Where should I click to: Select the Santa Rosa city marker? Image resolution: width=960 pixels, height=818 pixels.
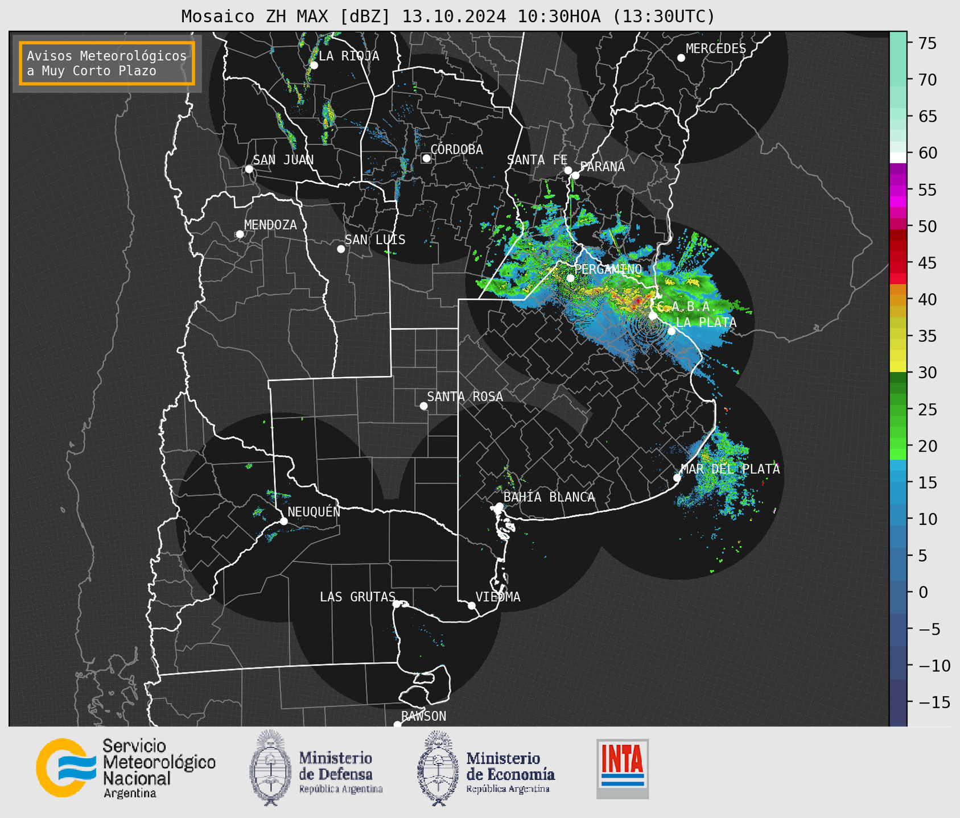423,406
